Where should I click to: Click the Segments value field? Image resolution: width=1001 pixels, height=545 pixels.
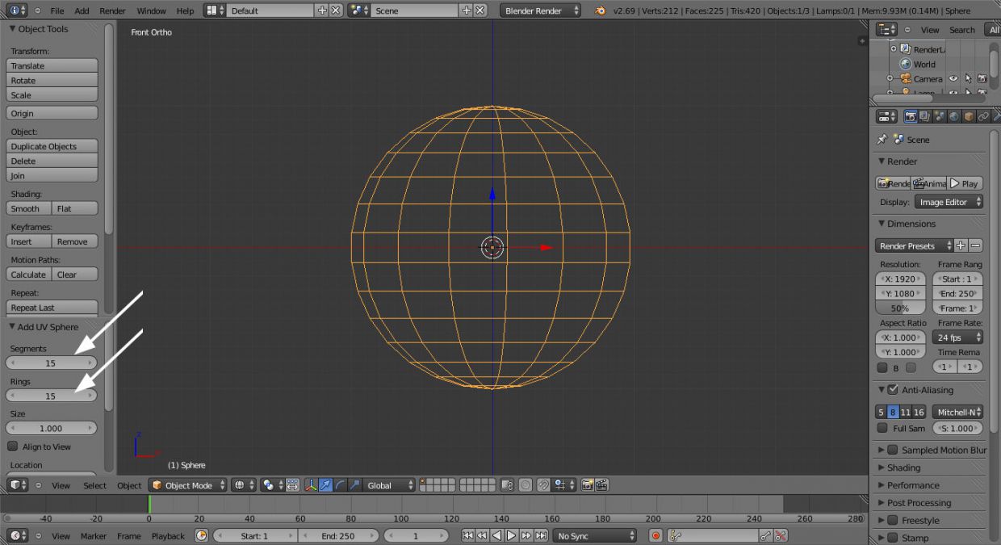click(52, 363)
